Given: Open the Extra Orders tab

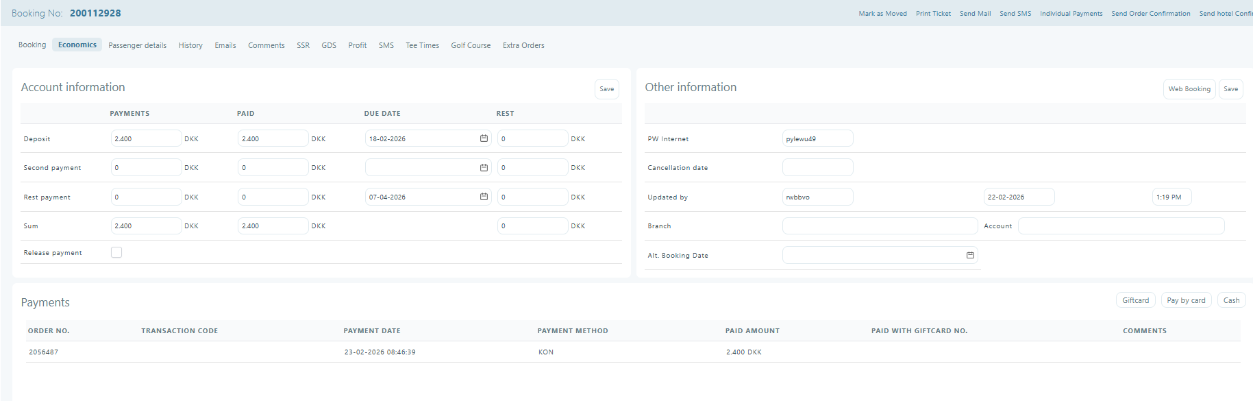Looking at the screenshot, I should coord(523,45).
